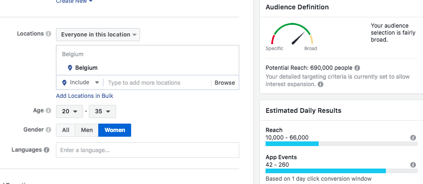Viewport: 423px width, 184px height.
Task: Open Add Locations in Bulk link
Action: click(x=85, y=96)
